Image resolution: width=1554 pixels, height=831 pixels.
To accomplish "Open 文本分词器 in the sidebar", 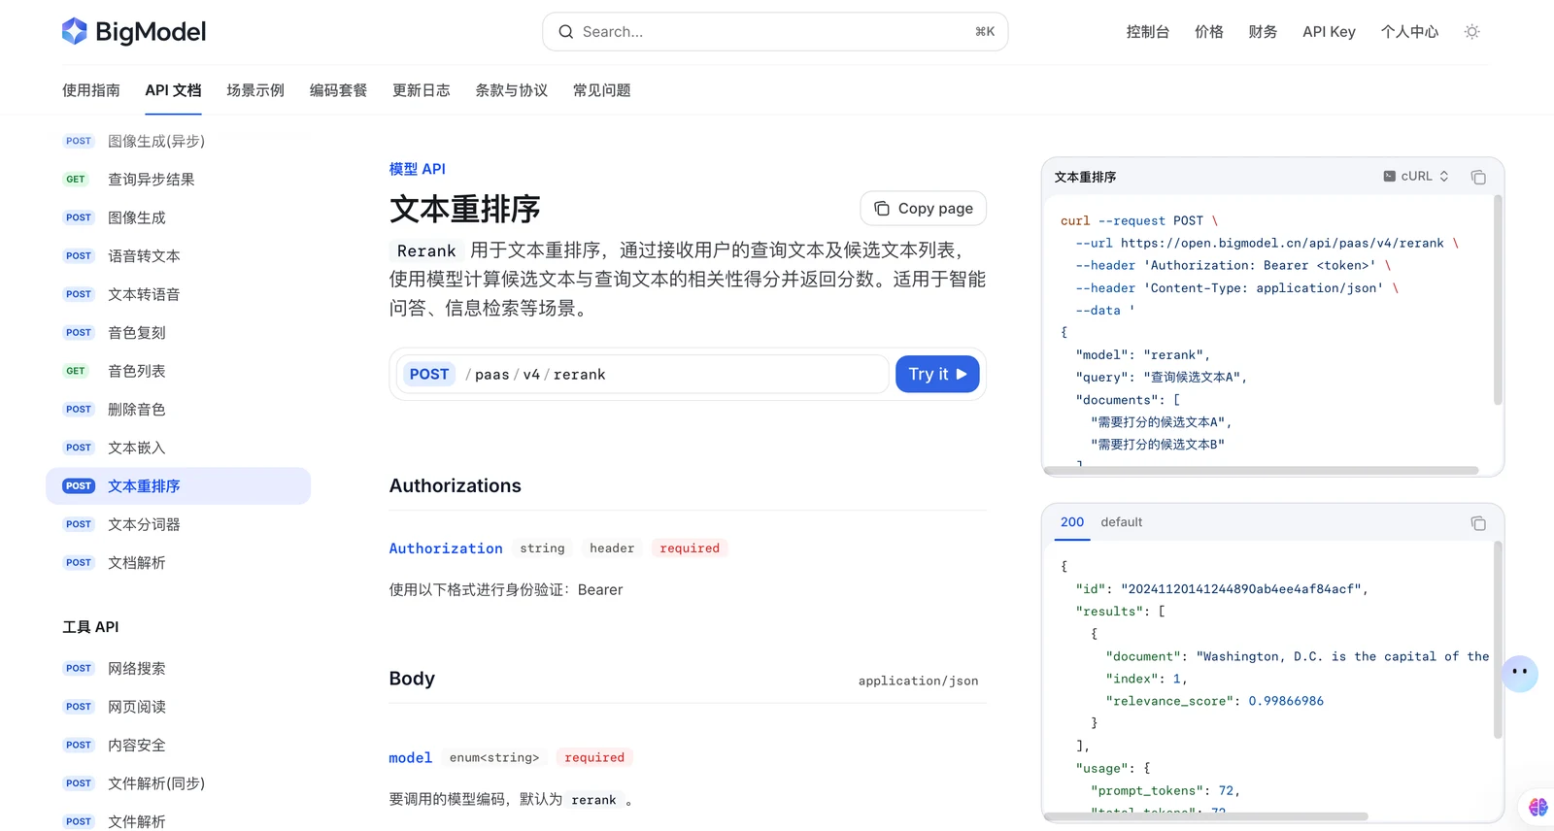I will pos(178,524).
